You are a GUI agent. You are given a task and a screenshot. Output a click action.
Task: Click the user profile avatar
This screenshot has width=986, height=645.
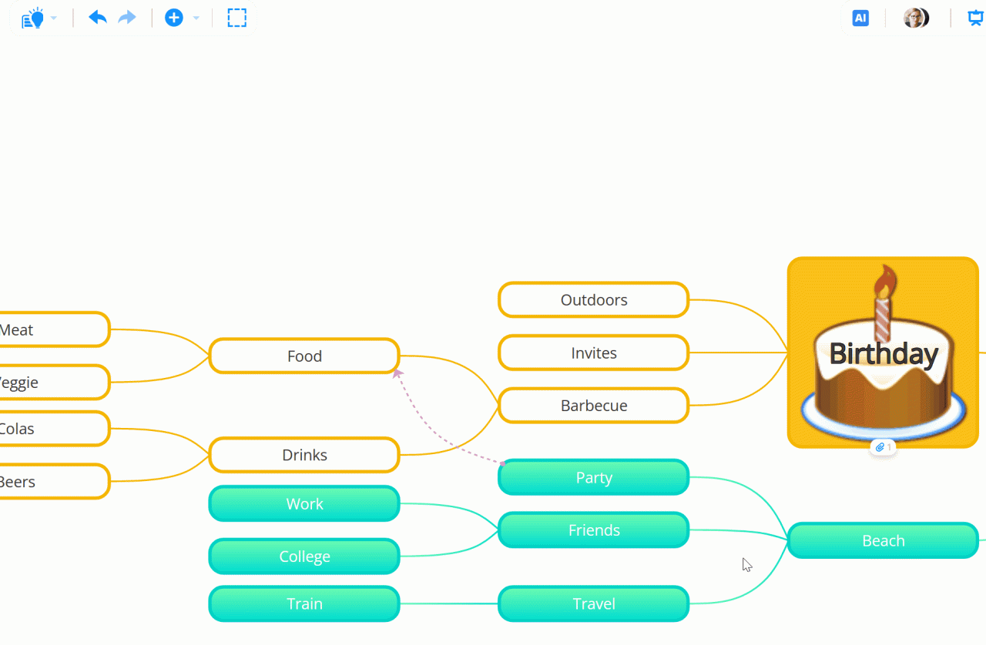[x=915, y=17]
